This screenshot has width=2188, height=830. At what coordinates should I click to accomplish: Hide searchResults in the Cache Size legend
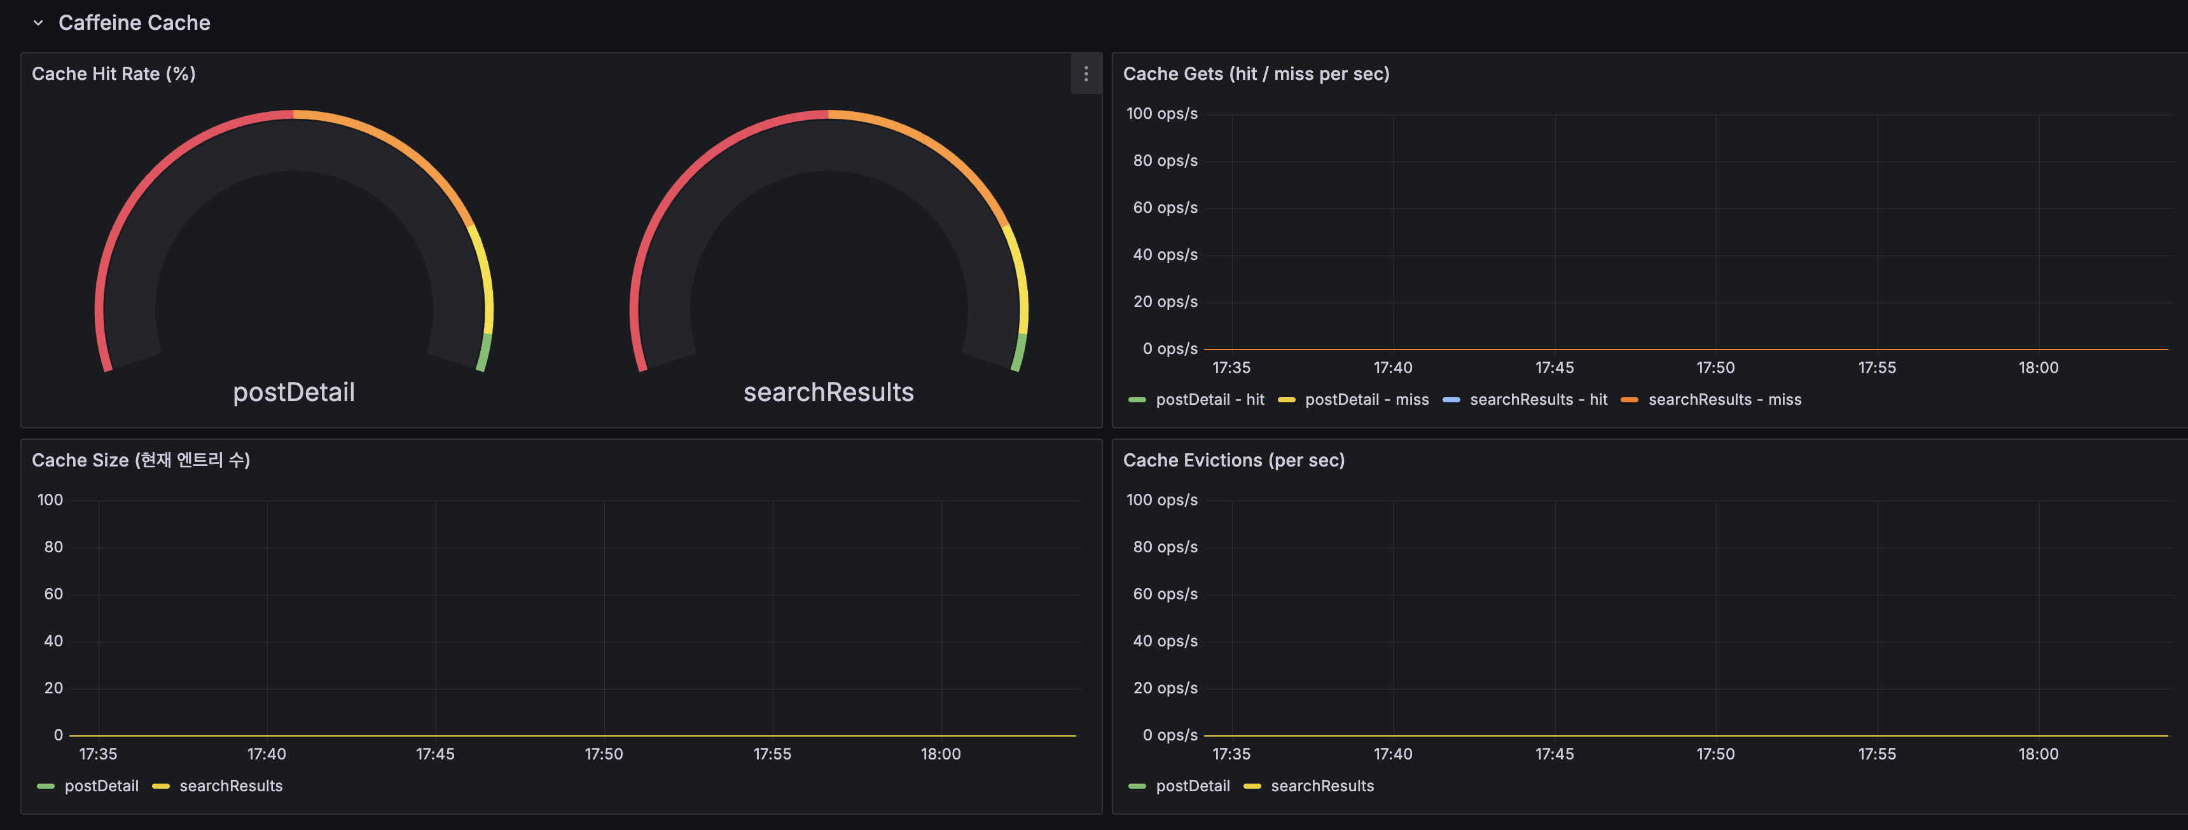(230, 786)
